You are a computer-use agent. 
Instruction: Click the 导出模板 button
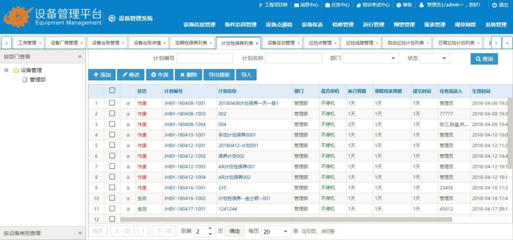[219, 75]
